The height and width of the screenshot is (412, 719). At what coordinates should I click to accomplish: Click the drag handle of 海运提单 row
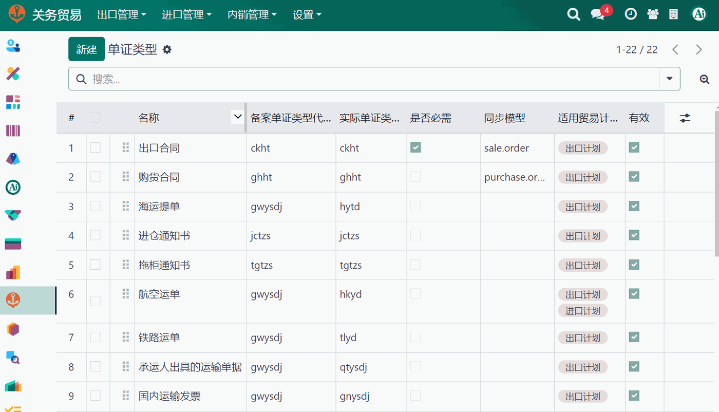[x=126, y=207]
